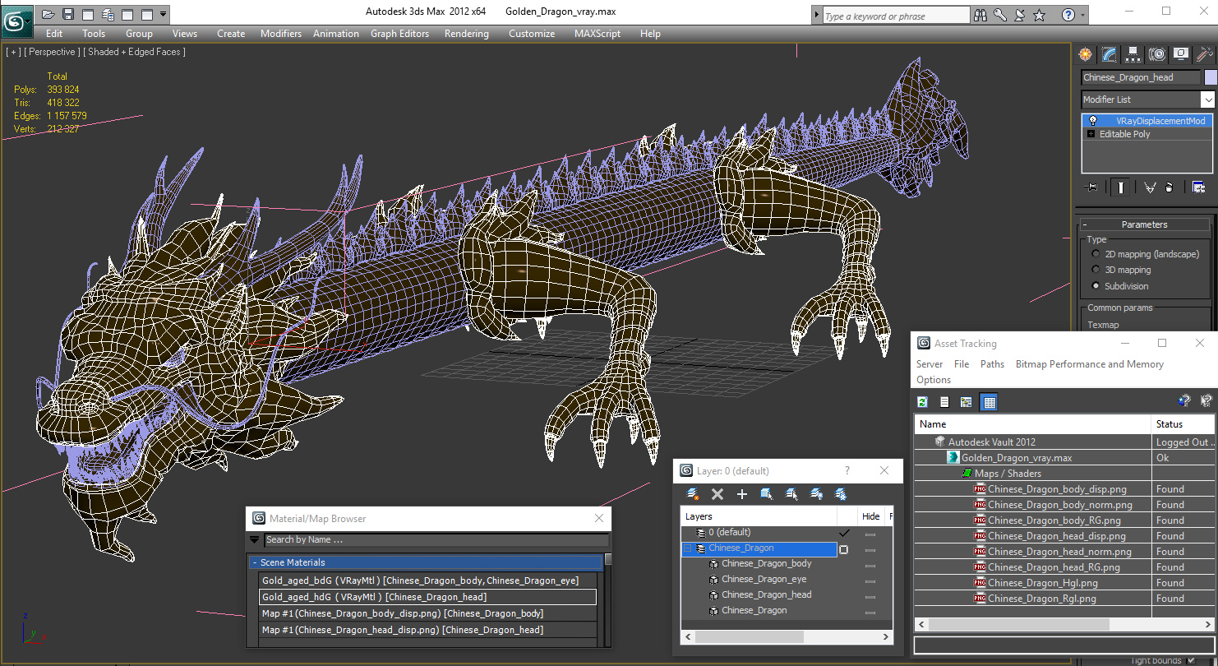The height and width of the screenshot is (666, 1218).
Task: Click Delete Layer X icon in Layer window
Action: click(717, 494)
